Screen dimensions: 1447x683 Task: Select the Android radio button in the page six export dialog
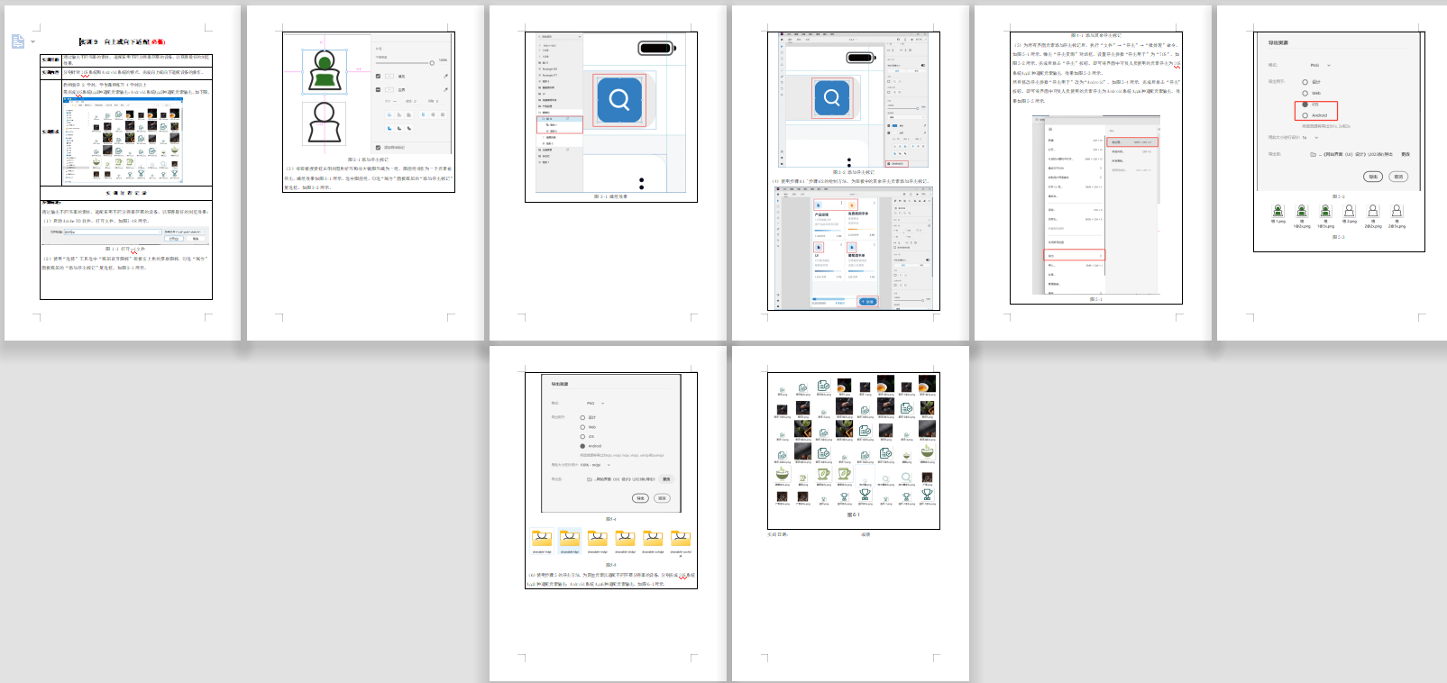1305,115
